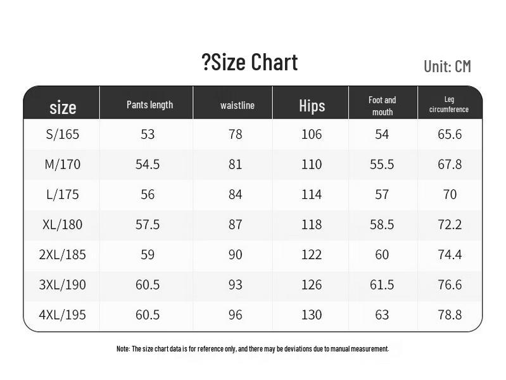The image size is (506, 380).
Task: Click the 3XL/190 size row label
Action: [63, 284]
